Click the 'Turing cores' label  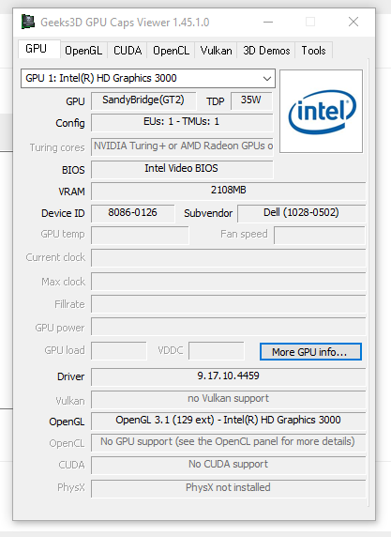click(x=57, y=147)
